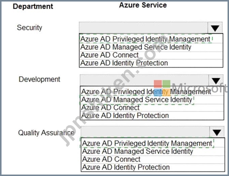Select Azure AD Privileged Identity Management for Quality Assurance
The height and width of the screenshot is (176, 229).
tap(153, 143)
